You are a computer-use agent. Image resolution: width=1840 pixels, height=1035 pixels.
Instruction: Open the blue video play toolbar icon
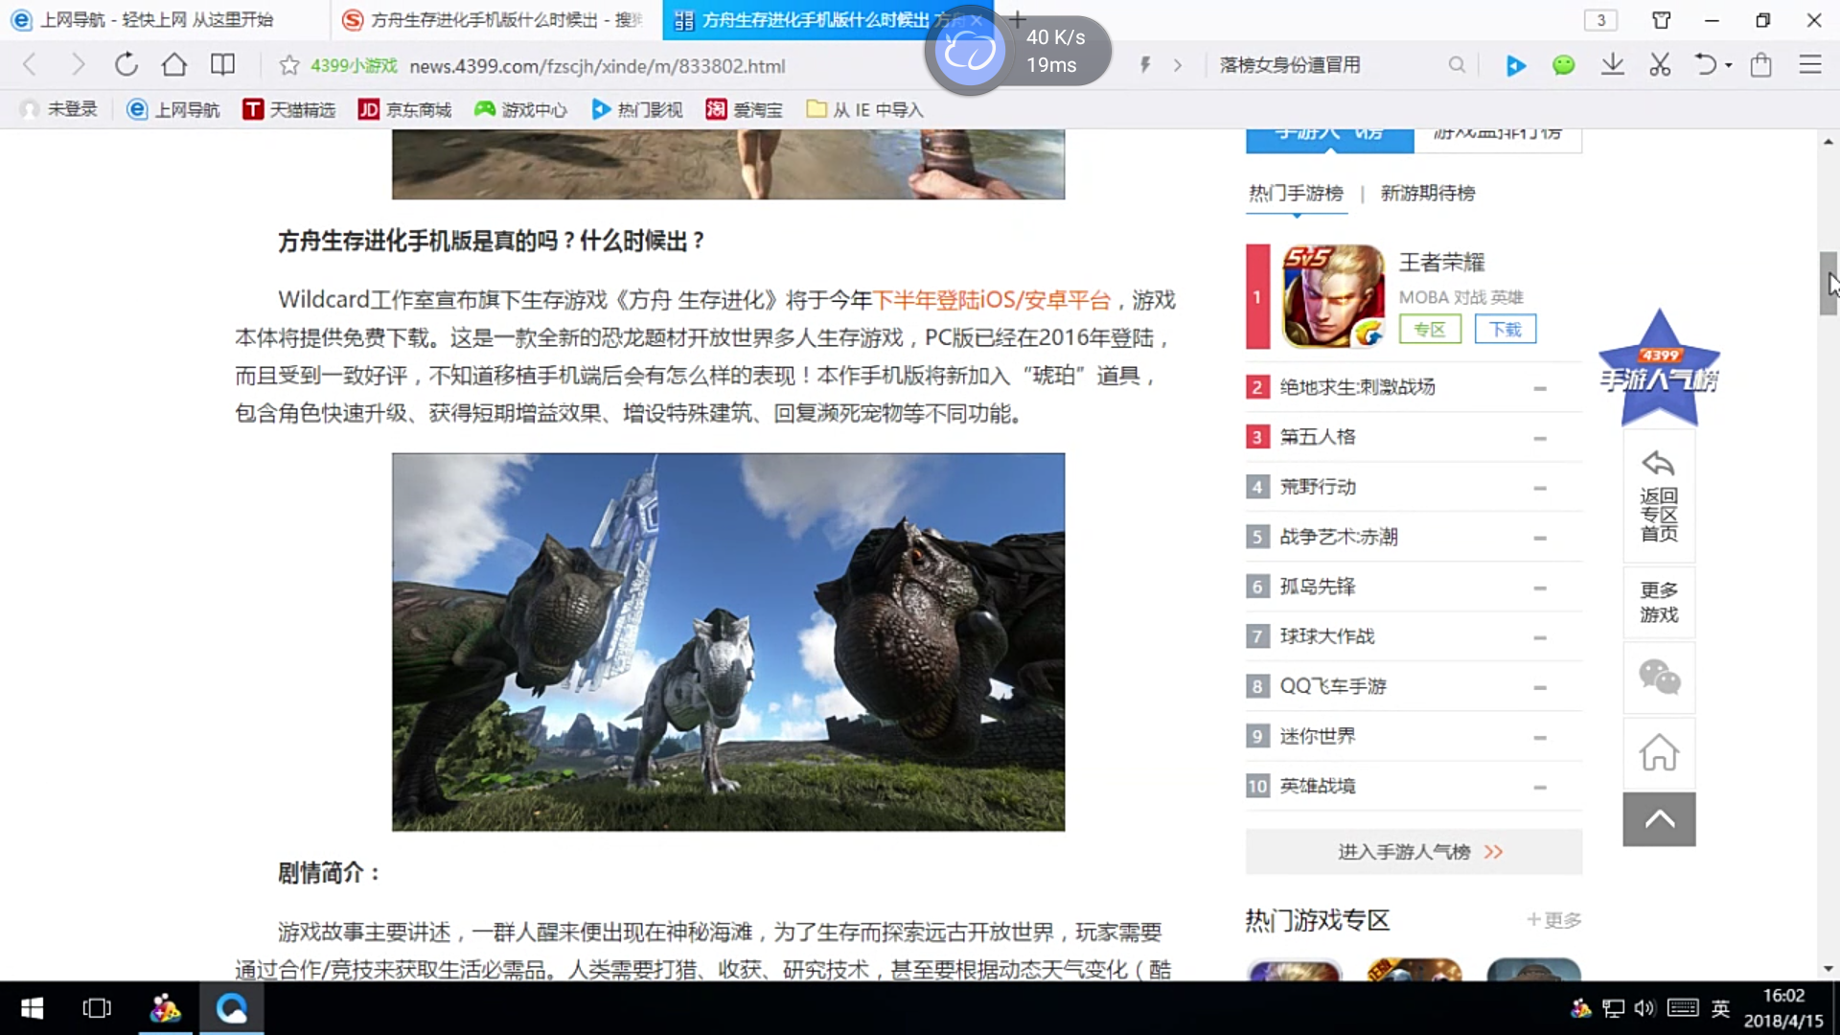click(x=1516, y=65)
